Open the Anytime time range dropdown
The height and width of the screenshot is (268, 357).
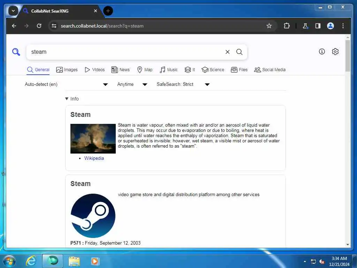[x=132, y=84]
